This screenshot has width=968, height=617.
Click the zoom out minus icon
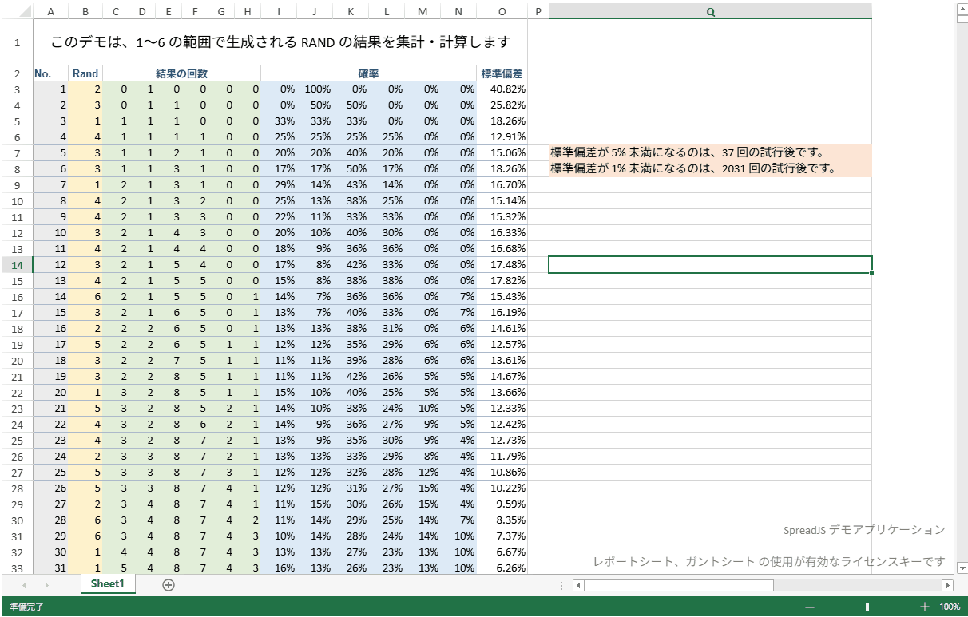coord(810,607)
